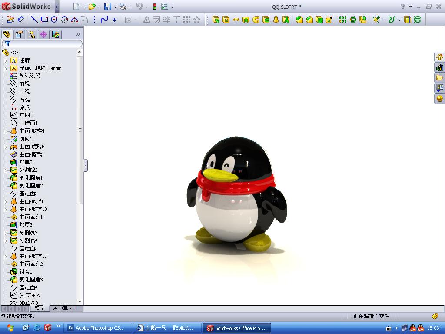This screenshot has height=334, width=445.
Task: Open the 企鹅一只 taskbar window button
Action: pyautogui.click(x=166, y=328)
